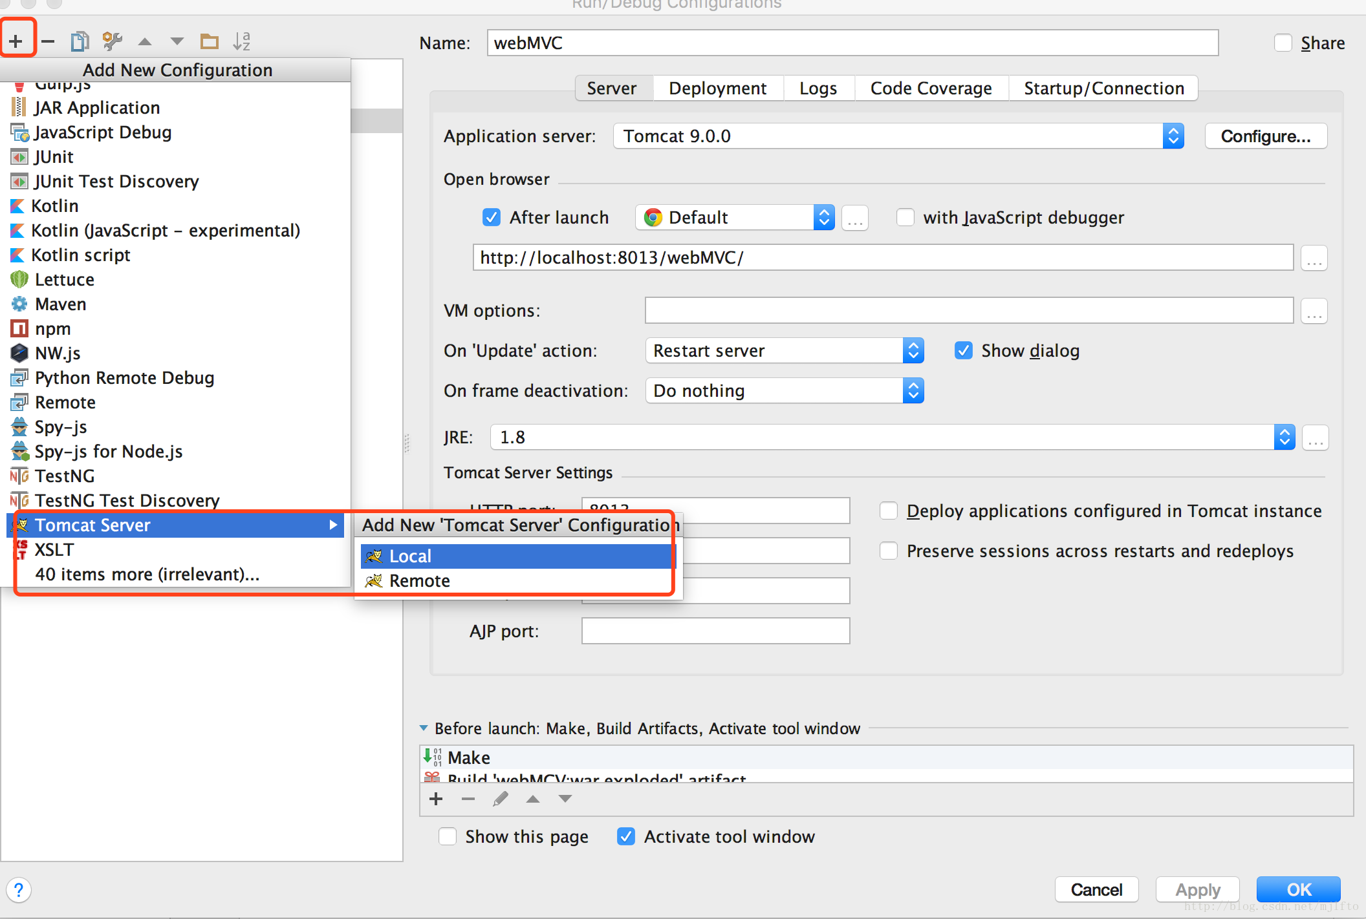Select Remote Tomcat Server option

click(x=418, y=580)
